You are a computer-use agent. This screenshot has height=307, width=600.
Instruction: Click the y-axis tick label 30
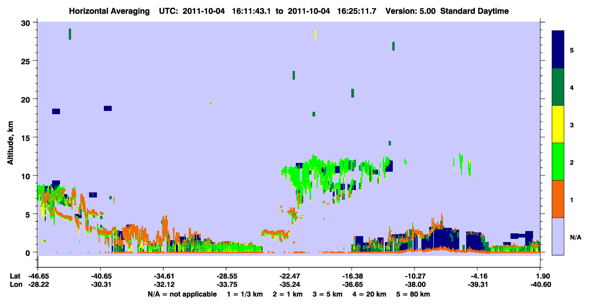pyautogui.click(x=26, y=23)
